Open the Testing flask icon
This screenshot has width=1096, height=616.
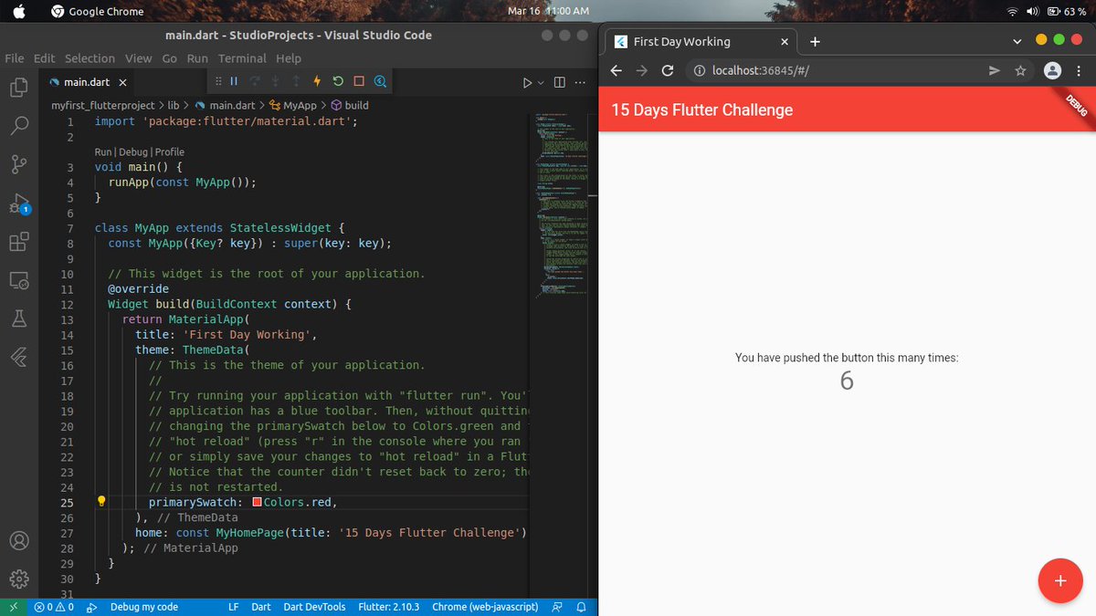[18, 318]
